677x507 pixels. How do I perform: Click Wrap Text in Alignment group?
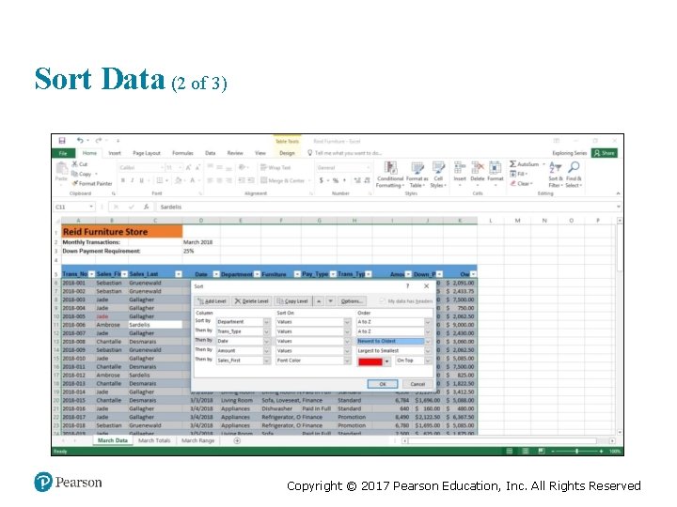pos(276,168)
